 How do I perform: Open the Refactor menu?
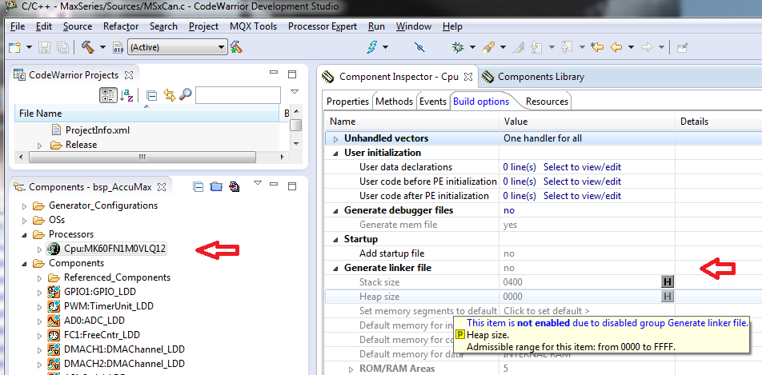click(x=121, y=26)
